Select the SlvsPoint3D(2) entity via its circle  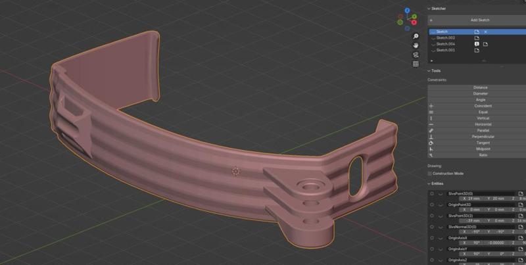pos(432,216)
